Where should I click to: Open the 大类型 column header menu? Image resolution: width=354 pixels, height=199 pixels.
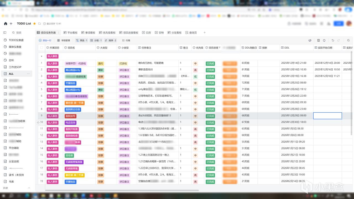tap(106, 48)
